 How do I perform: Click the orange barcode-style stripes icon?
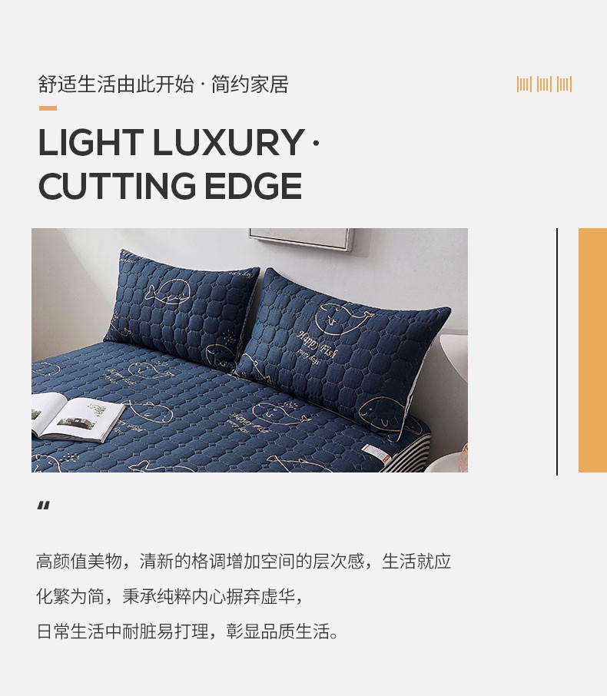pyautogui.click(x=544, y=84)
